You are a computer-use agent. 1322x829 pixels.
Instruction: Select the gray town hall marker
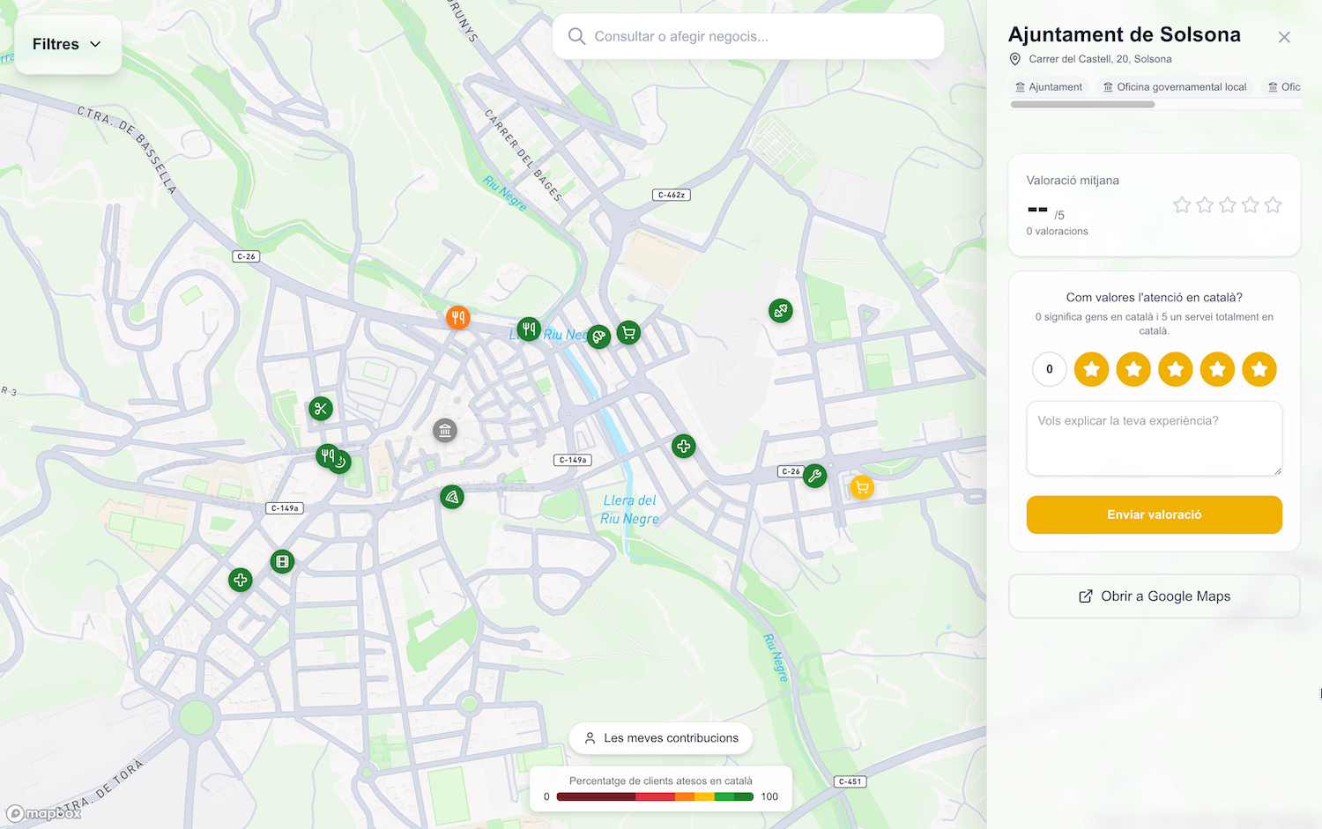coord(445,431)
